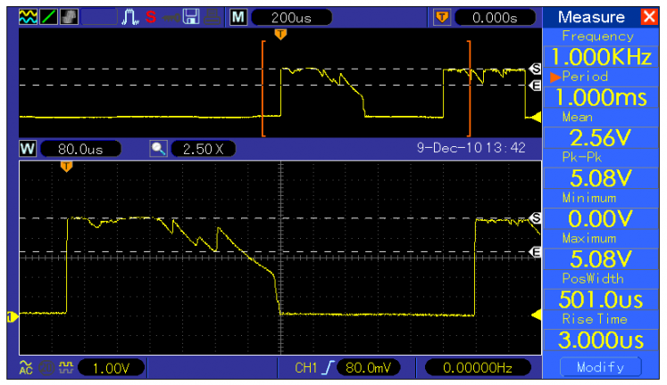Click the M main timebase icon
This screenshot has height=385, width=667.
(x=238, y=17)
